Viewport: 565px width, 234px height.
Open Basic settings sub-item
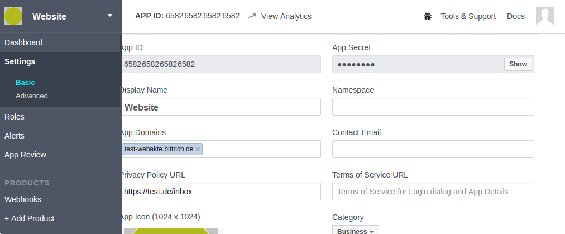(x=25, y=83)
